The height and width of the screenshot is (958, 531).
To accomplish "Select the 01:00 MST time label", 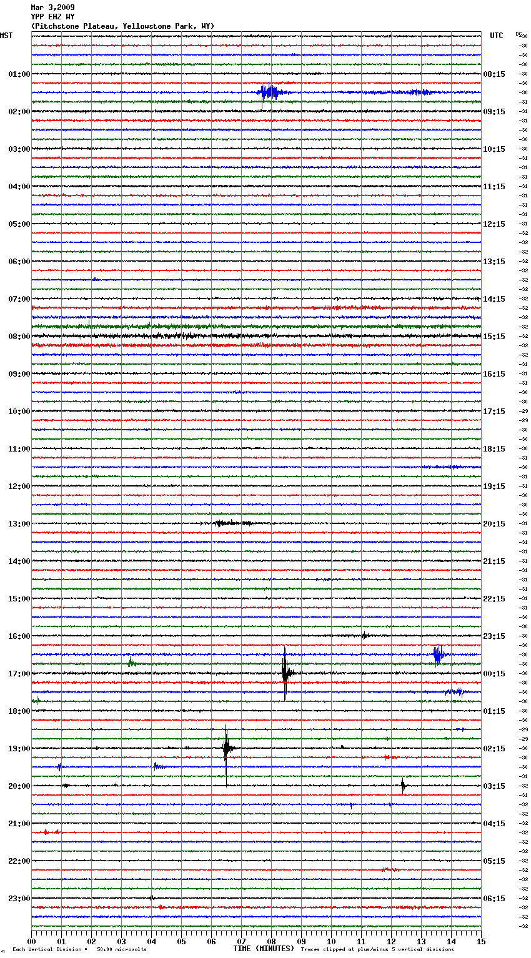I will [19, 74].
